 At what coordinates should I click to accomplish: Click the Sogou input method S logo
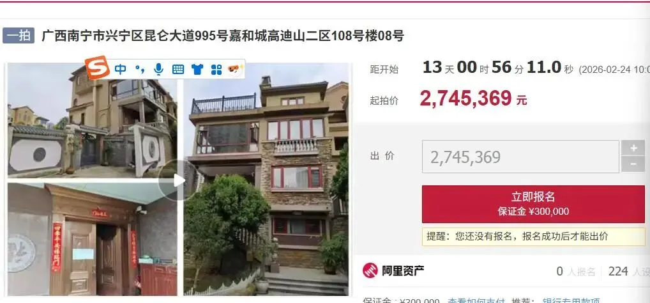point(98,68)
